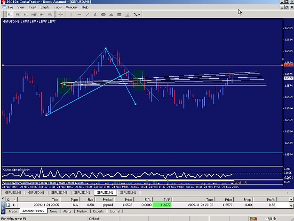Activate the crosshair cursor tool

[x=61, y=15]
